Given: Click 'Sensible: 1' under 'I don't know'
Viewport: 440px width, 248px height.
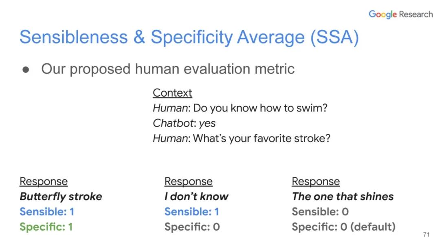Looking at the screenshot, I should pos(191,212).
